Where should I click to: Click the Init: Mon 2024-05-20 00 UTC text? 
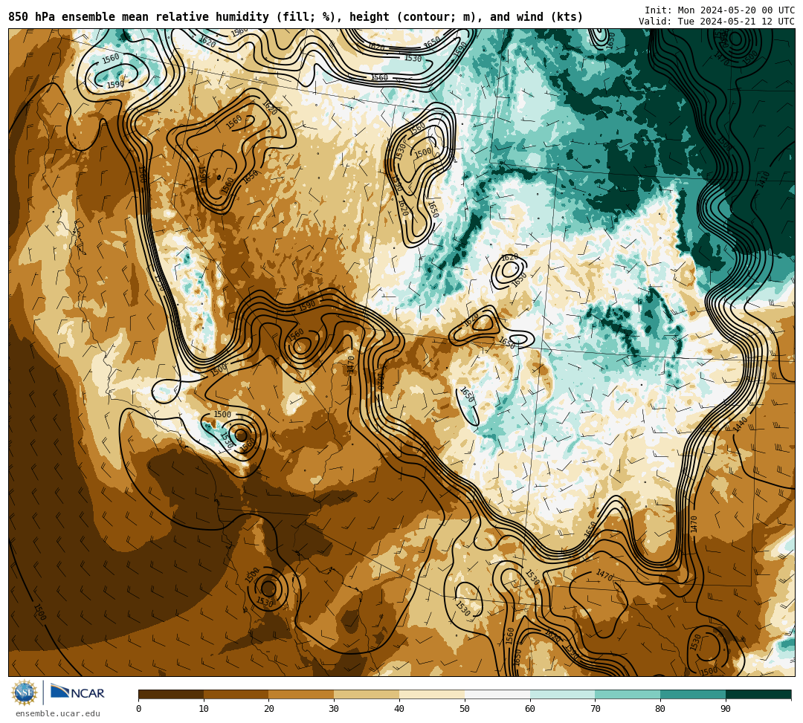(720, 10)
